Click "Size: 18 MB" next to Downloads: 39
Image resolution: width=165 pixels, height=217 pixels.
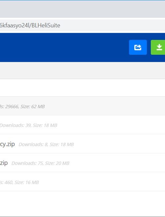click(x=45, y=125)
